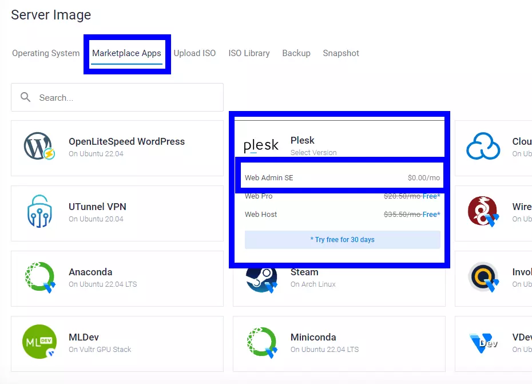Click On Vultr GPU Stack under MLDev
Screen dimensions: 532x384
[100, 349]
